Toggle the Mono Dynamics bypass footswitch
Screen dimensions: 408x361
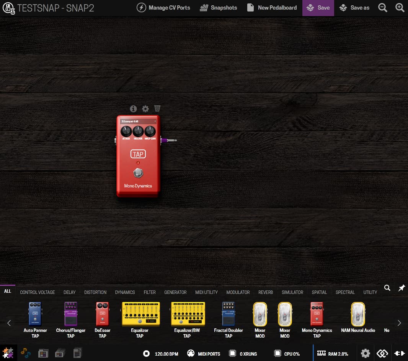pos(138,173)
